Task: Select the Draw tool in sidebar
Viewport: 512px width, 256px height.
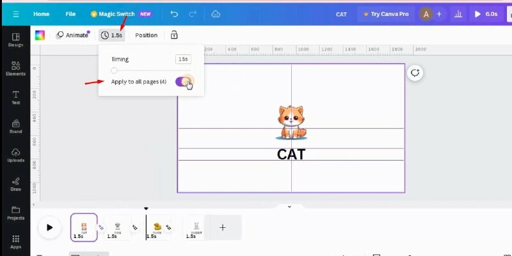Action: [x=15, y=184]
